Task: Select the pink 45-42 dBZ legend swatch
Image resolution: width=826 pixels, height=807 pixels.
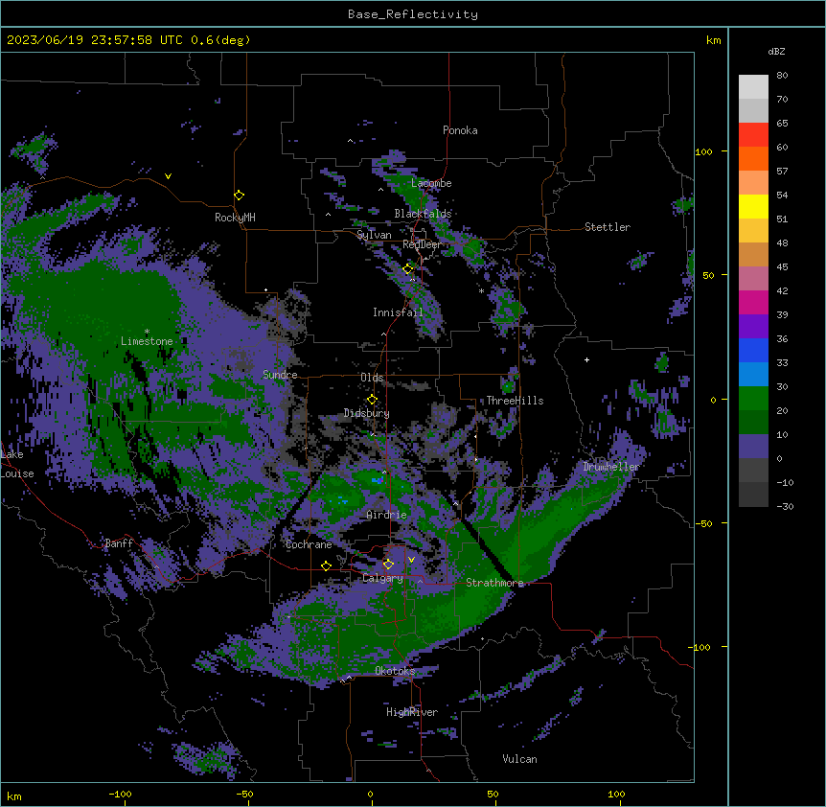Action: pyautogui.click(x=753, y=279)
